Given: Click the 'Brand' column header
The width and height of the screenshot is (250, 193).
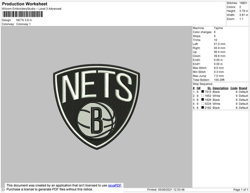Looking at the screenshot, I should [243, 88].
